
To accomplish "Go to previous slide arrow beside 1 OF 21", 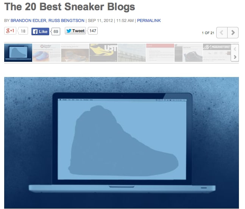I will click(x=222, y=33).
